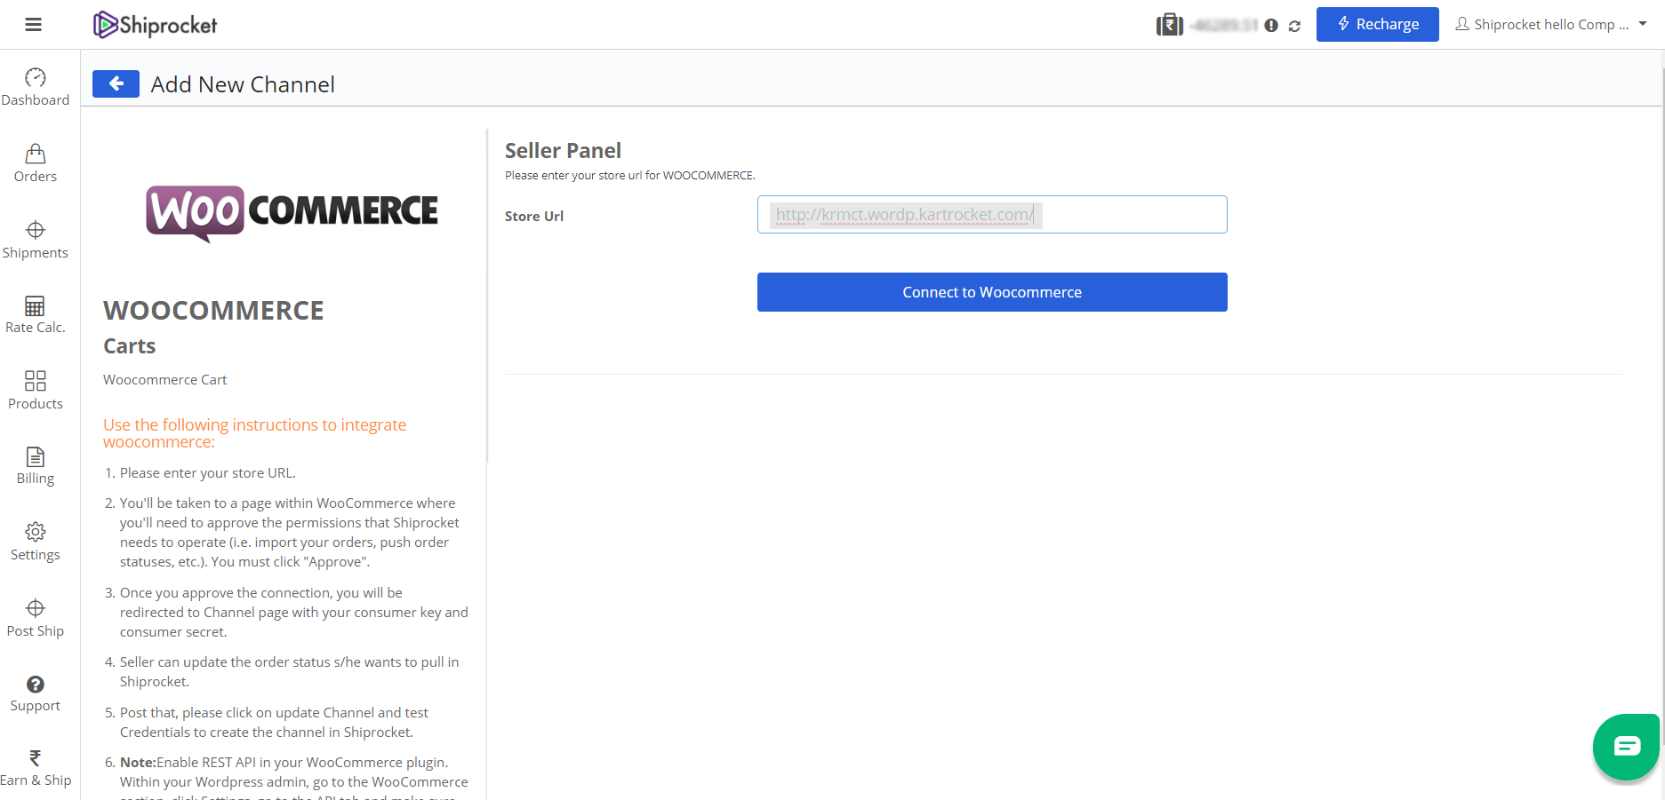Click the wallet balance info icon

coord(1270,26)
